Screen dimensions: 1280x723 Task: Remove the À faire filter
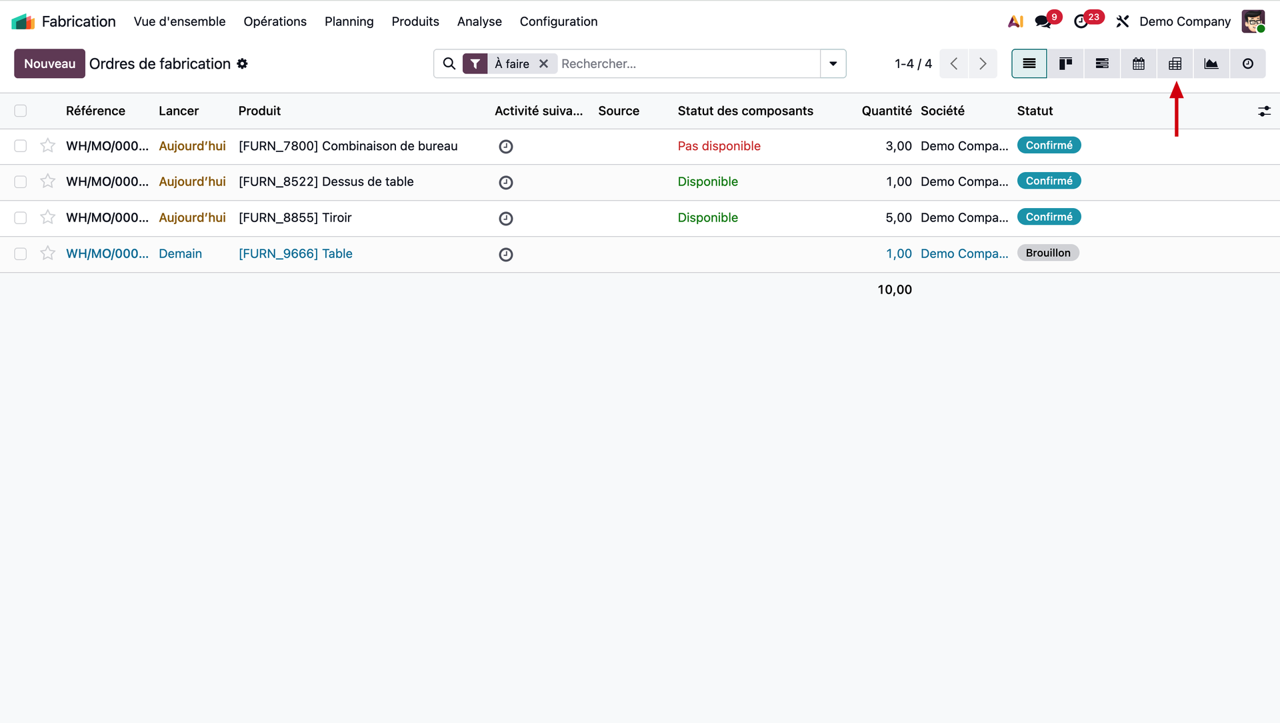tap(544, 64)
